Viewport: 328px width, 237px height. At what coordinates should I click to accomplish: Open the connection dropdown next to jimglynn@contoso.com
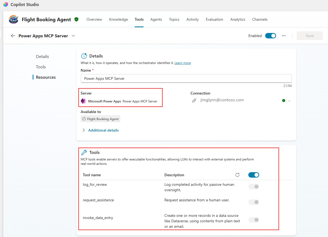tap(289, 101)
